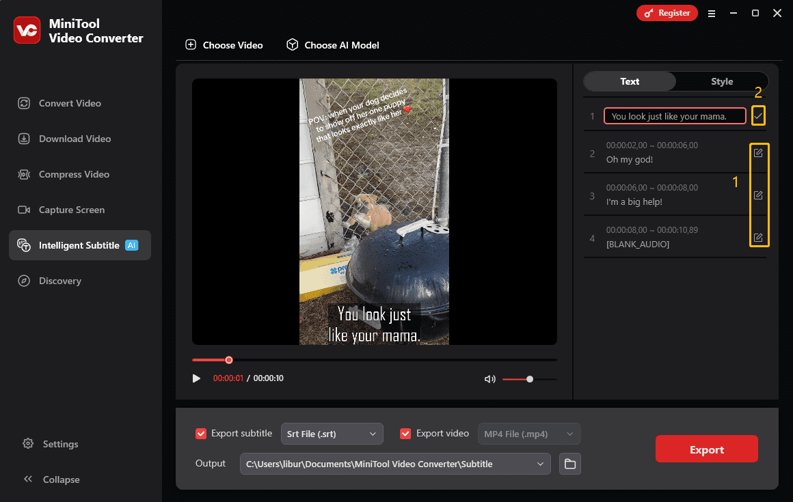793x502 pixels.
Task: Click the red Export button
Action: 706,449
